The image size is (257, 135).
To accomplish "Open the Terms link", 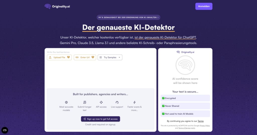I will coord(201,121).
